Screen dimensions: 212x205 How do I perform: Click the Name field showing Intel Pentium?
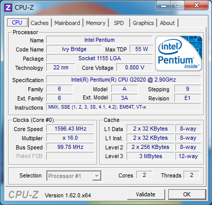coord(100,40)
